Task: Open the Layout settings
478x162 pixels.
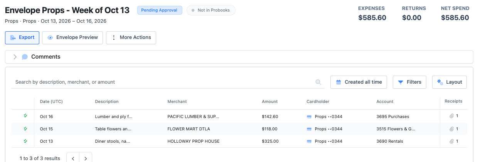Action: pyautogui.click(x=449, y=82)
